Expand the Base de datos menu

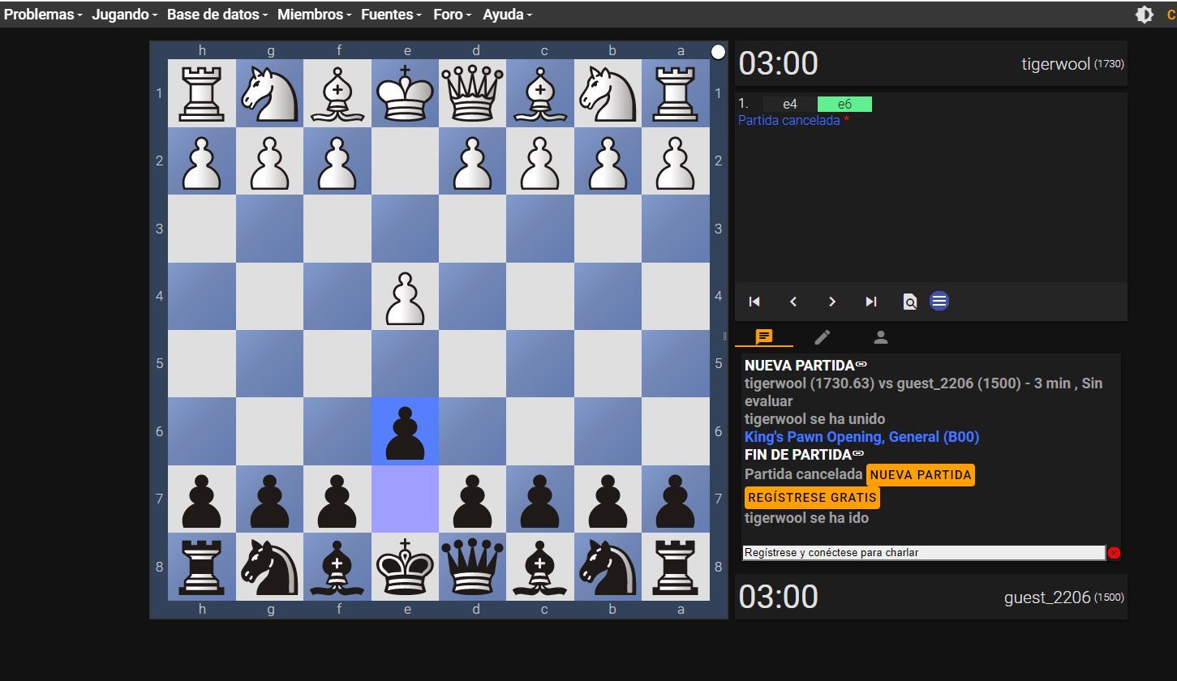click(217, 15)
